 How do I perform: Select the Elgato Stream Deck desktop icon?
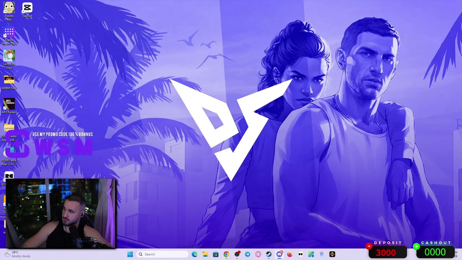(9, 36)
